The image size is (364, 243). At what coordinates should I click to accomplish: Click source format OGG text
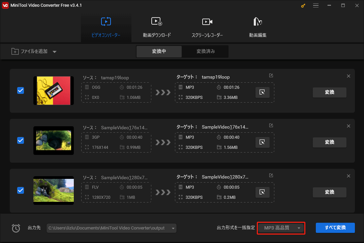point(96,87)
